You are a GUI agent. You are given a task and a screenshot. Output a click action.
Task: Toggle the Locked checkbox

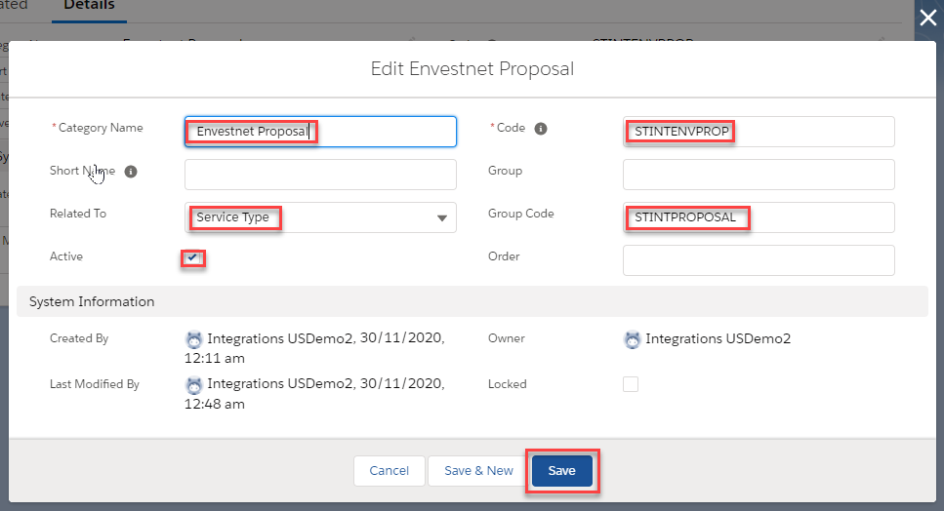[x=631, y=384]
